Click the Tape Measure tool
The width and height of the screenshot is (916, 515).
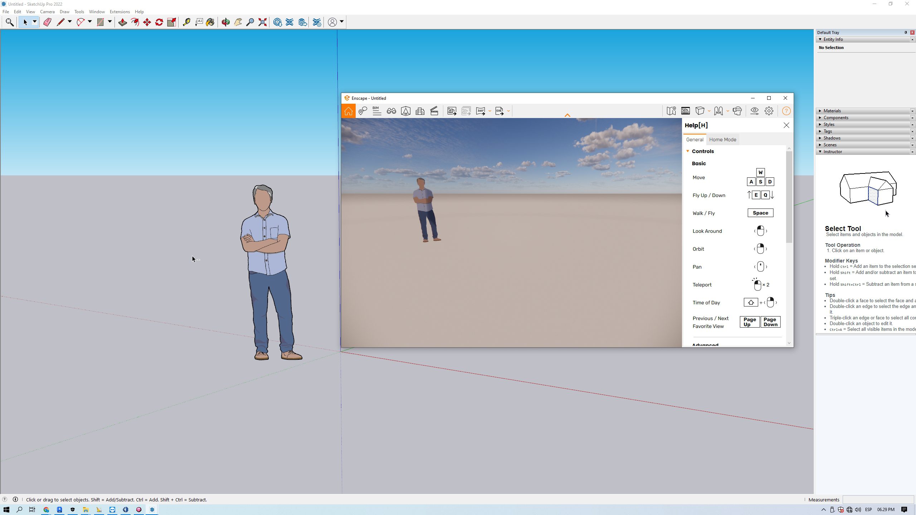click(186, 22)
